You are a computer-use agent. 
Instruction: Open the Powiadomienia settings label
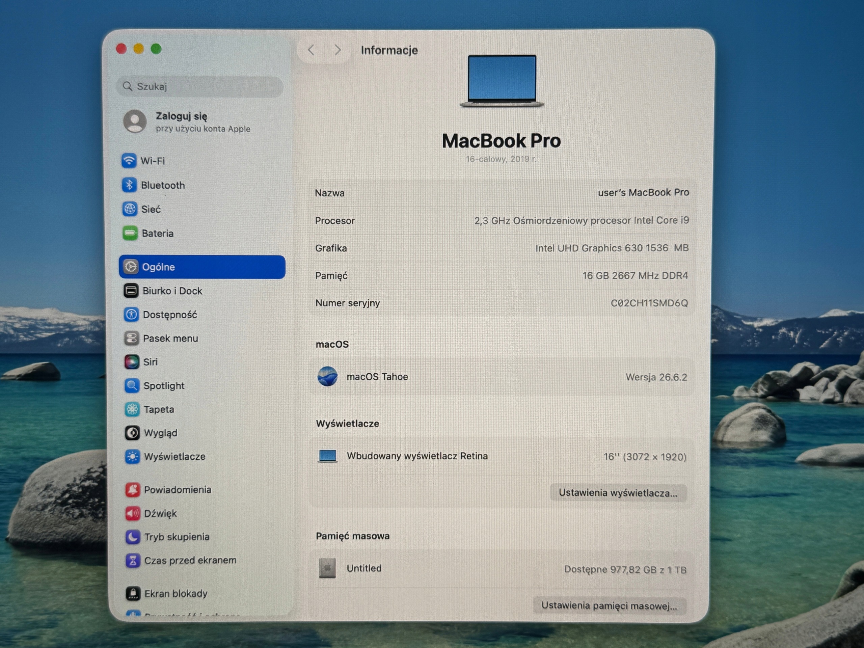coord(178,489)
